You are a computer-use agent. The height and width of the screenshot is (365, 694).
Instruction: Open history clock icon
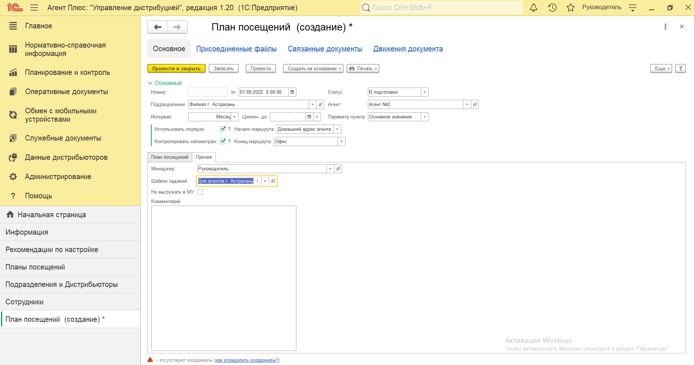[x=552, y=7]
